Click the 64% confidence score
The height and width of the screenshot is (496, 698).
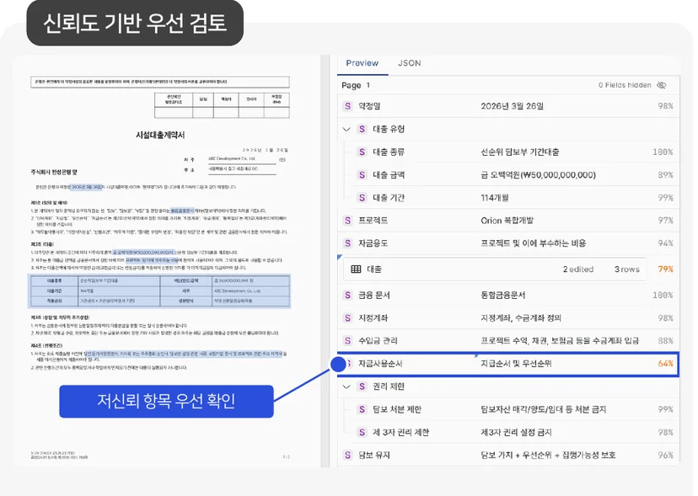point(665,364)
